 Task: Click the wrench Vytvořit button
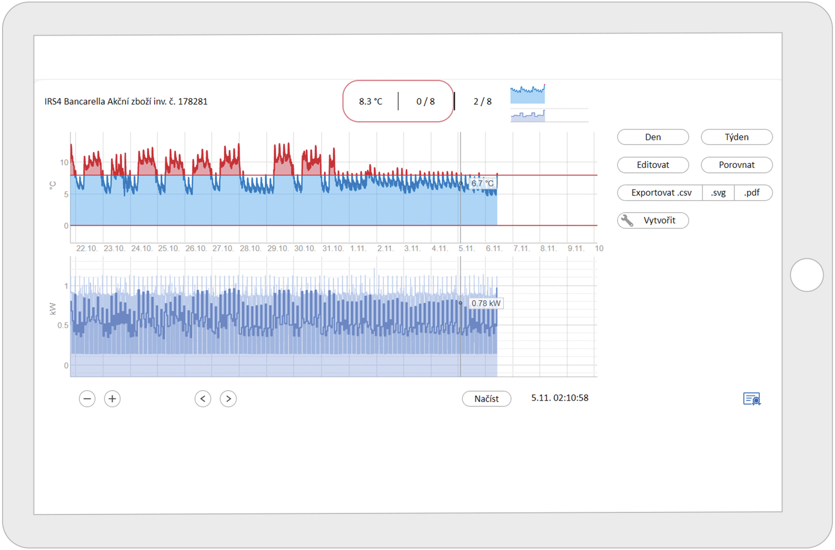tap(653, 221)
